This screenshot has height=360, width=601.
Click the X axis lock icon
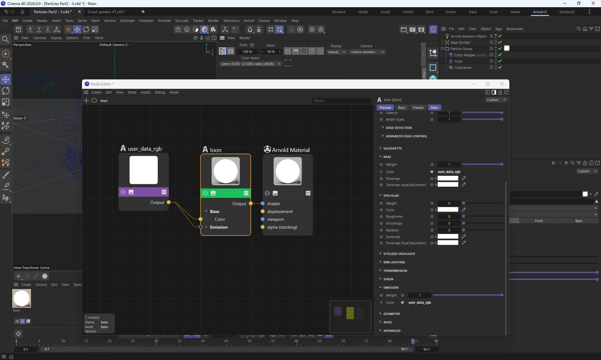click(x=30, y=29)
